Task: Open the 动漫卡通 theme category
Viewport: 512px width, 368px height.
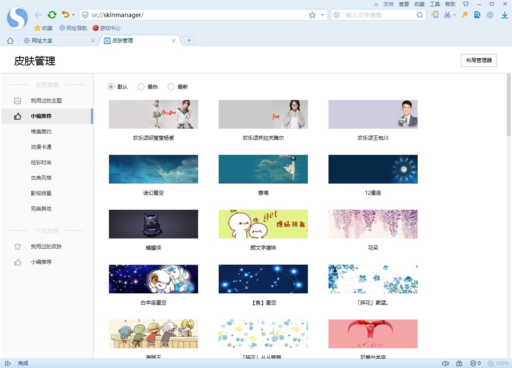Action: coord(41,147)
